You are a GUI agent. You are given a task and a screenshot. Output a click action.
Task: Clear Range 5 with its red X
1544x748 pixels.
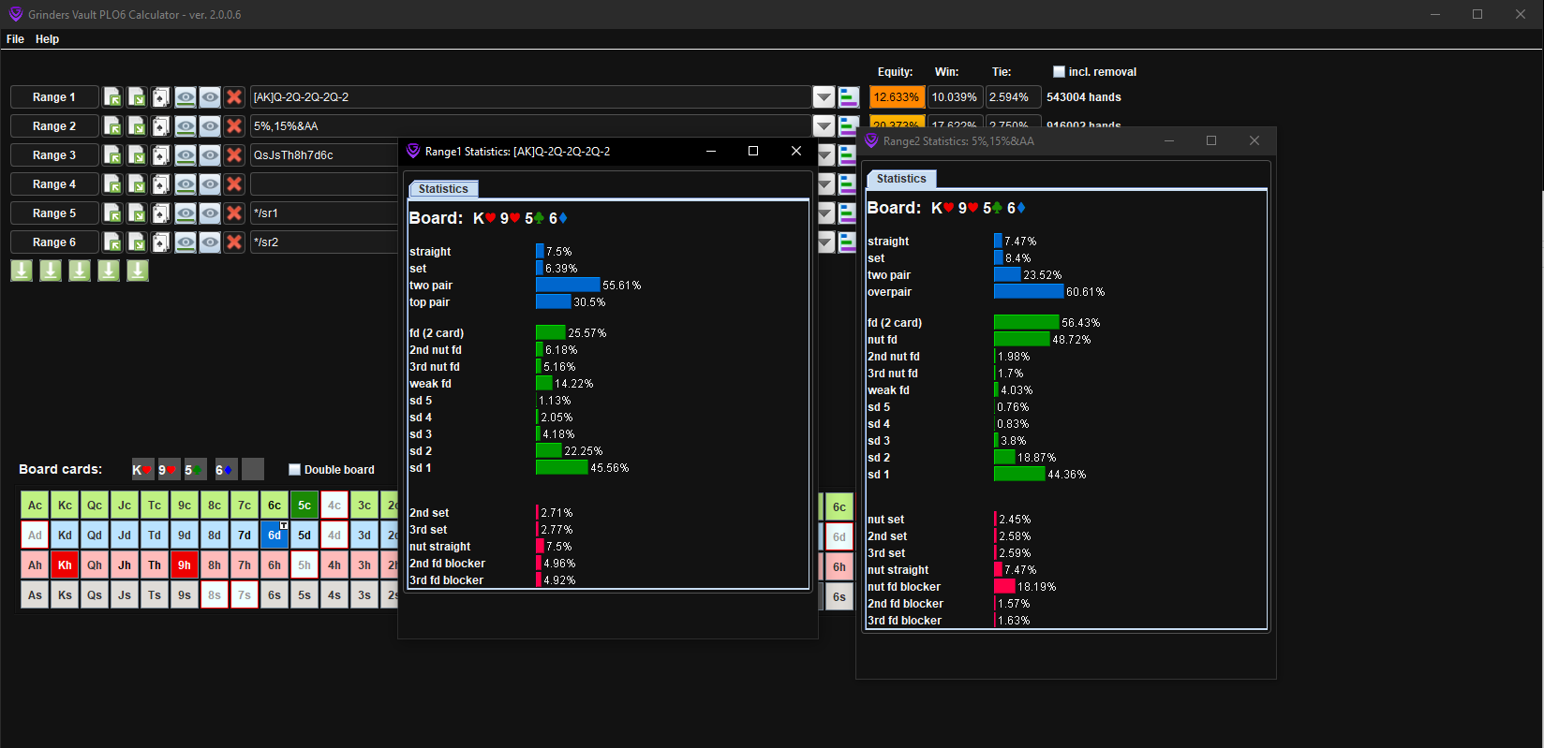(234, 213)
